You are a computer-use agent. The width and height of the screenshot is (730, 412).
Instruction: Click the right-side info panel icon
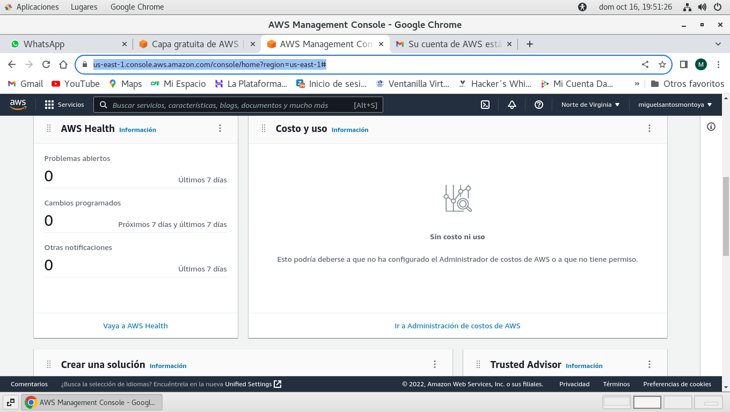711,127
